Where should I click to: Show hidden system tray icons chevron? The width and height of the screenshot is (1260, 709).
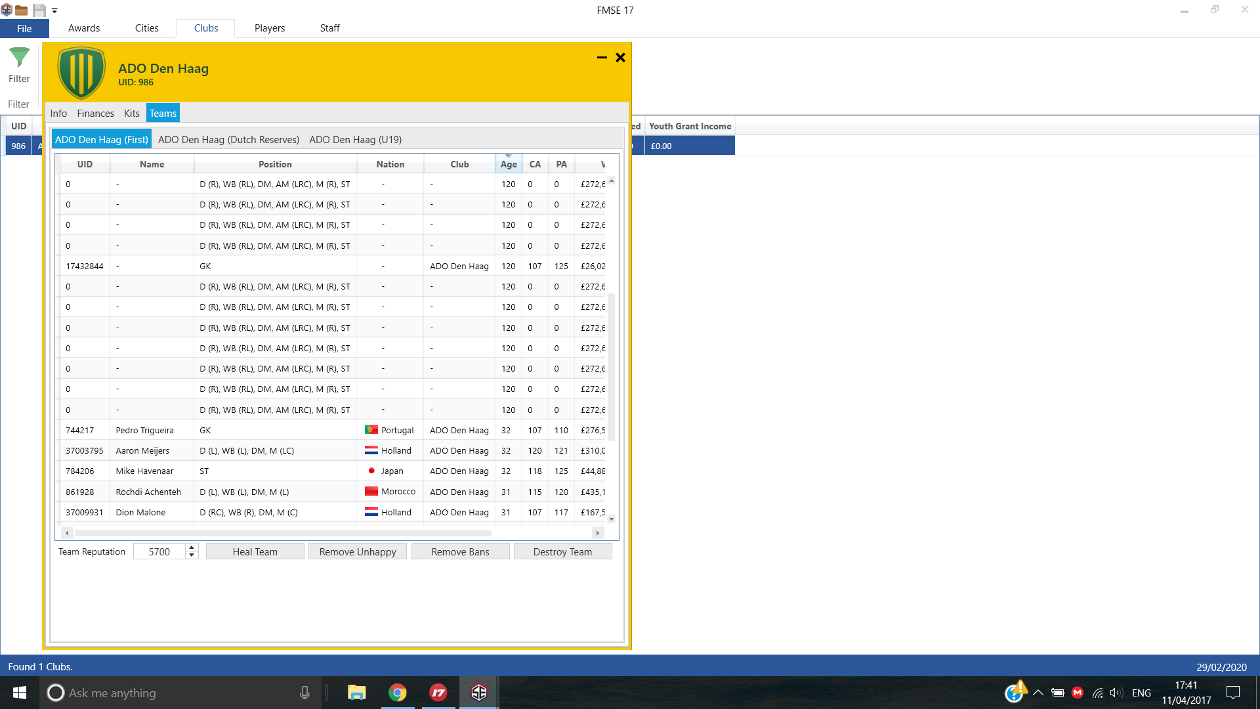(x=1038, y=693)
